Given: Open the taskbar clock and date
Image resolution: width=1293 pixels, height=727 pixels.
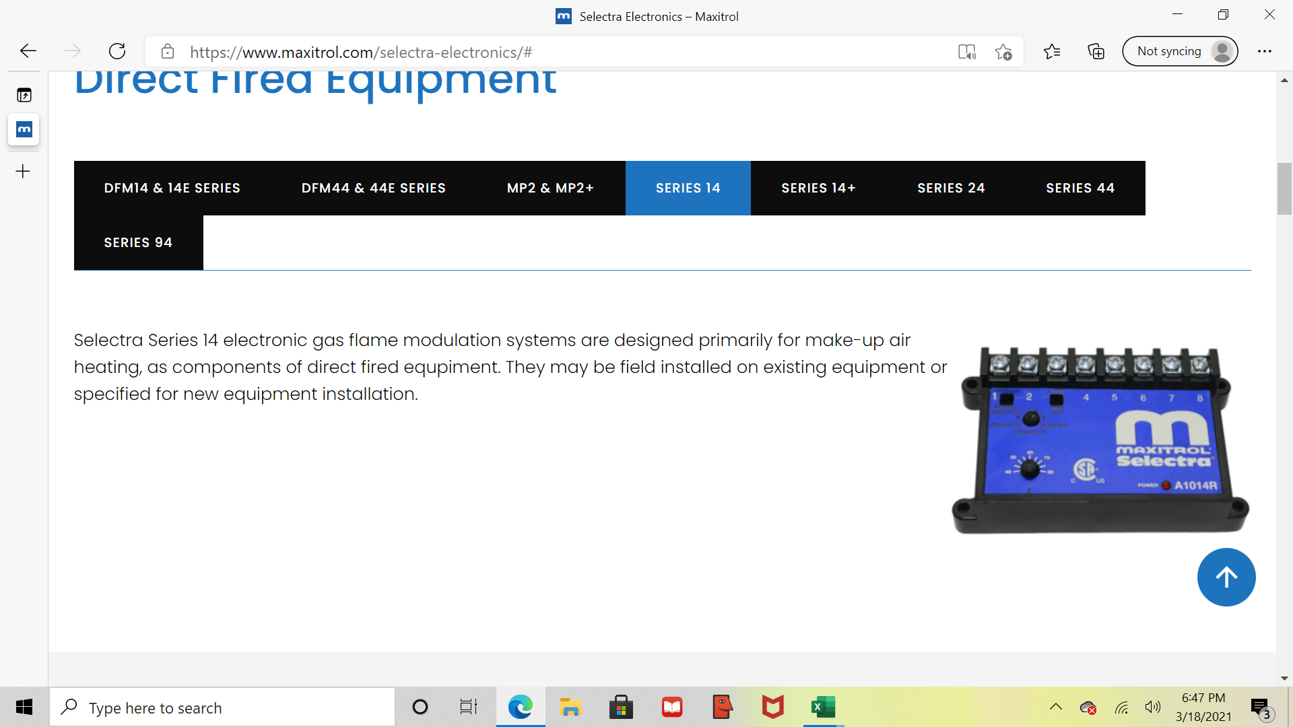Looking at the screenshot, I should click(x=1203, y=707).
